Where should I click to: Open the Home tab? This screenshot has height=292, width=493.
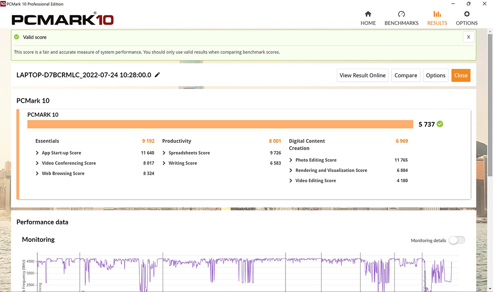tap(368, 19)
